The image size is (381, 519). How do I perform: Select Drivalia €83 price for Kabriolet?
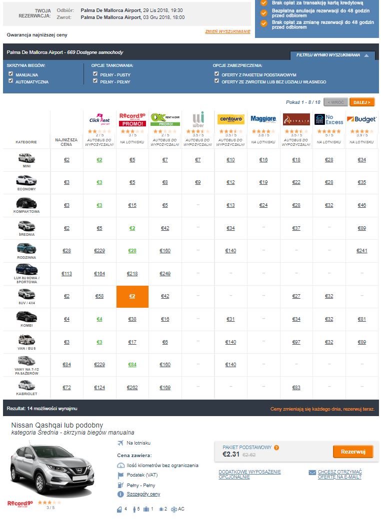point(296,388)
